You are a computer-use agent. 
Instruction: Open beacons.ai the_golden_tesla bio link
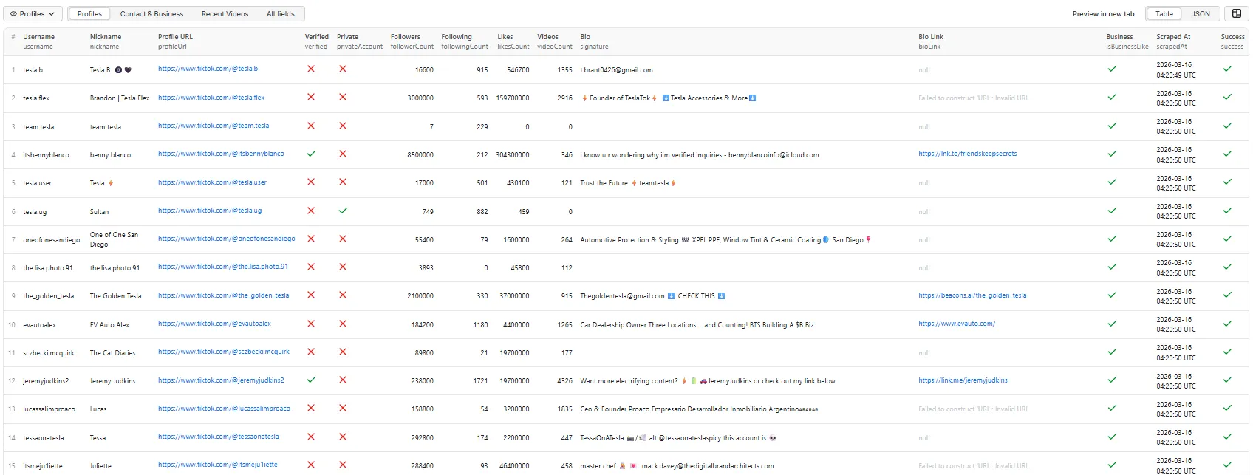972,295
